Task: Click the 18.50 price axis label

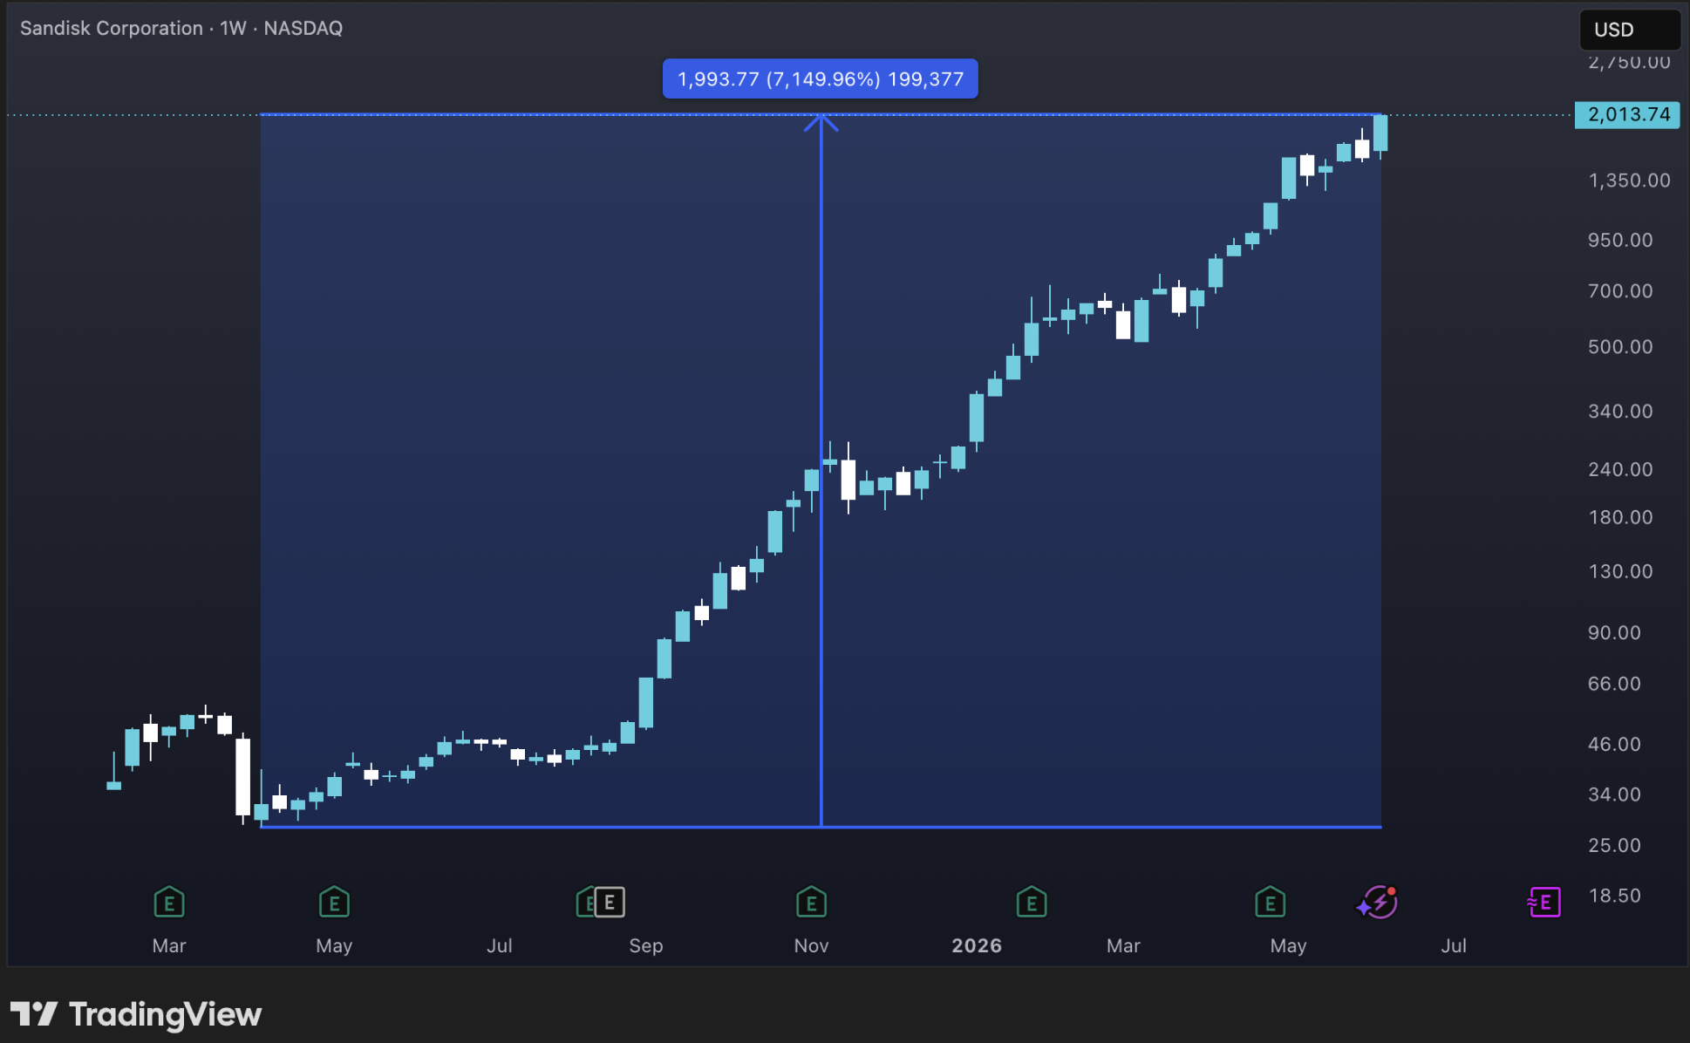Action: (1614, 896)
